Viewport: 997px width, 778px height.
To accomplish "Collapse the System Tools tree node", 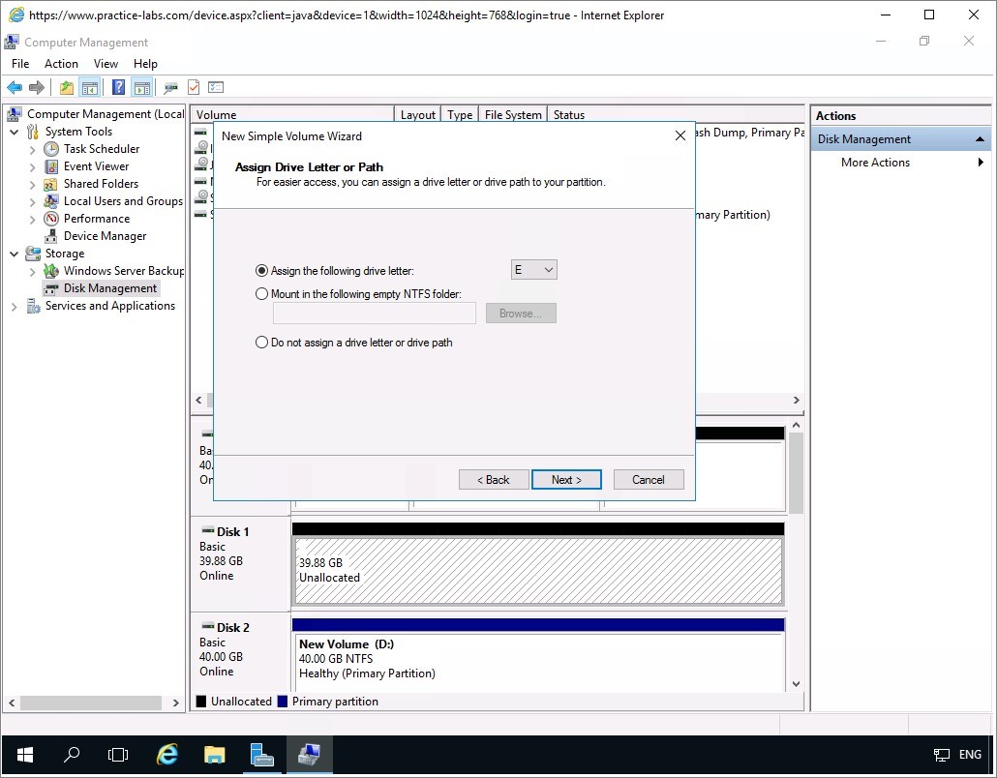I will 15,133.
